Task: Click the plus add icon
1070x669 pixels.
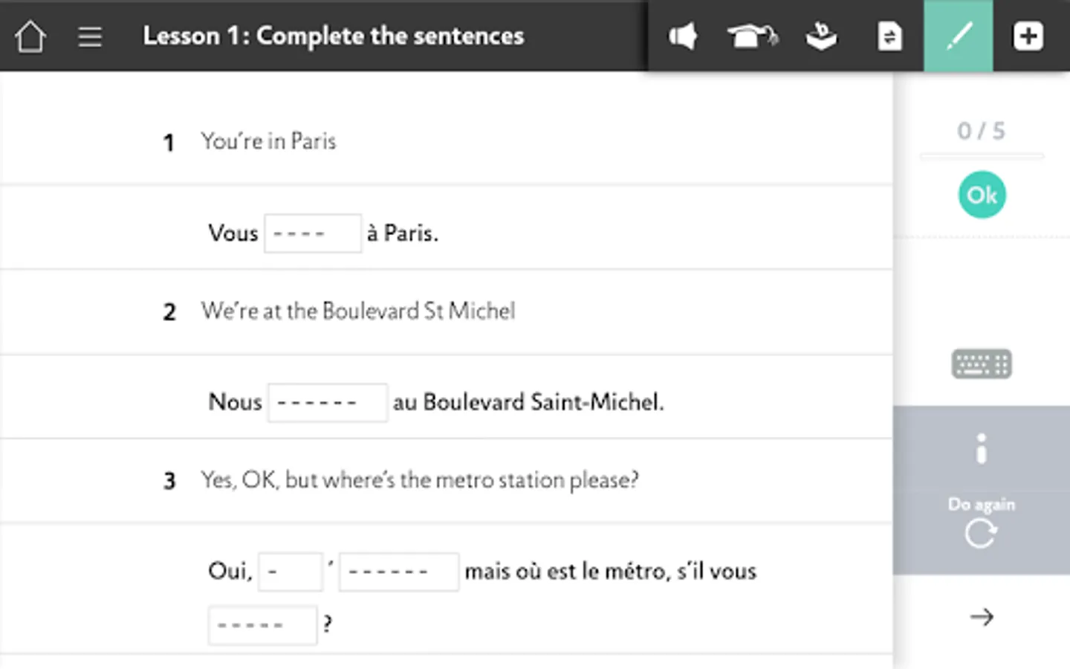Action: pos(1028,36)
